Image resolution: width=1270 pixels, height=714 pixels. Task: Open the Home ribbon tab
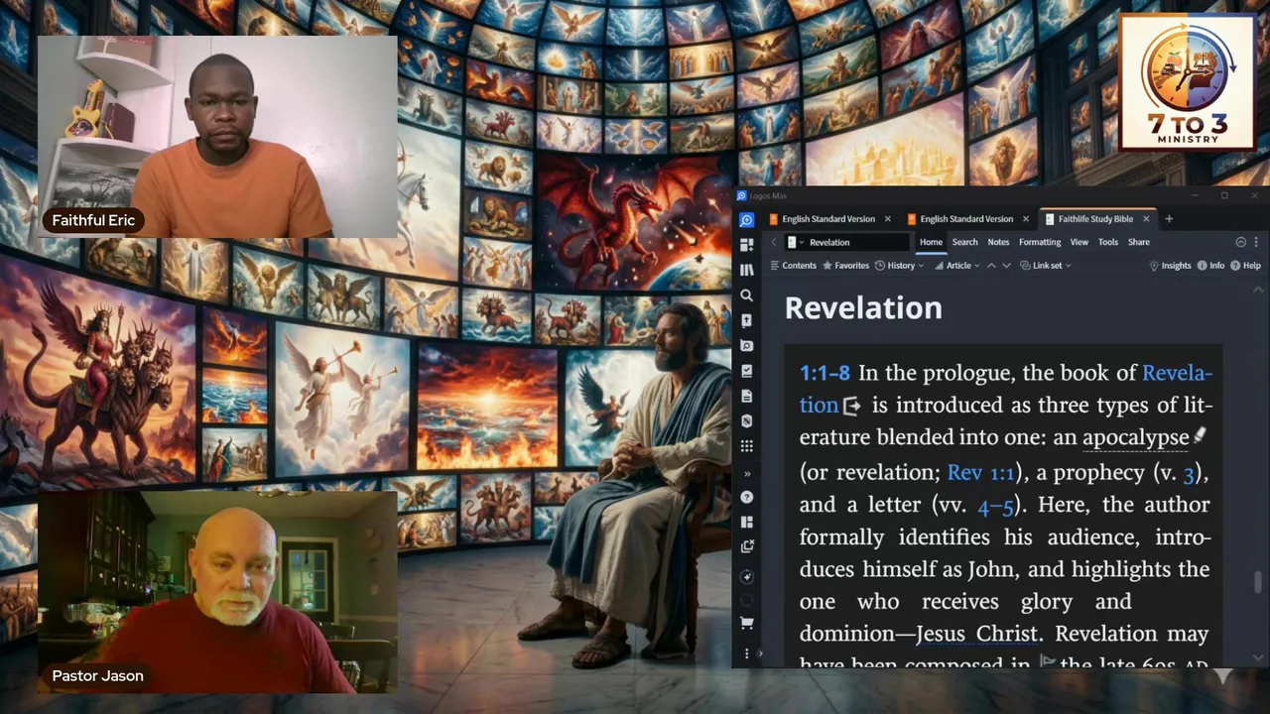pos(931,242)
